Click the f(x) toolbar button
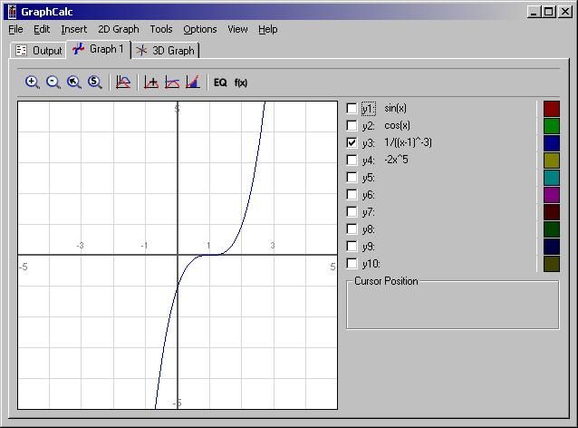 point(241,83)
